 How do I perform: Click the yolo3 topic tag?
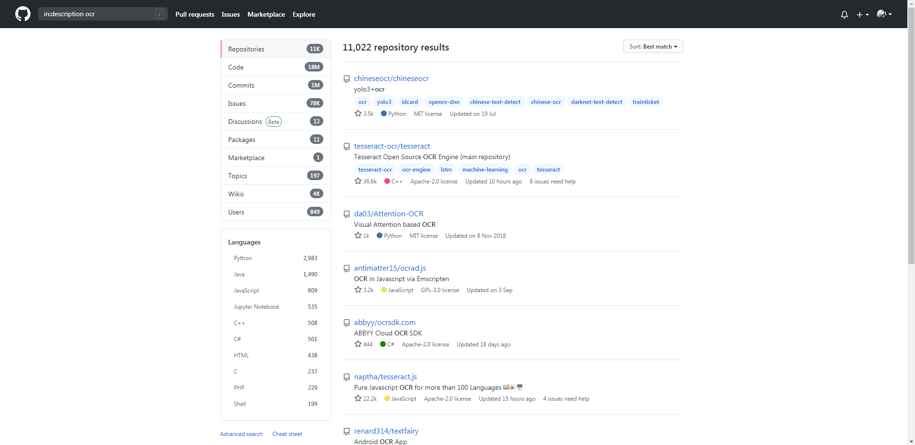pyautogui.click(x=384, y=102)
